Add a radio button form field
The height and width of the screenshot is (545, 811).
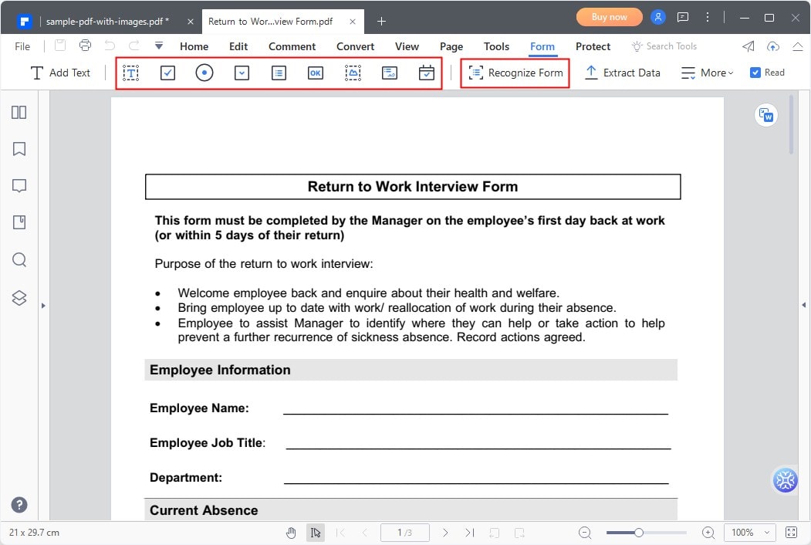click(x=204, y=73)
